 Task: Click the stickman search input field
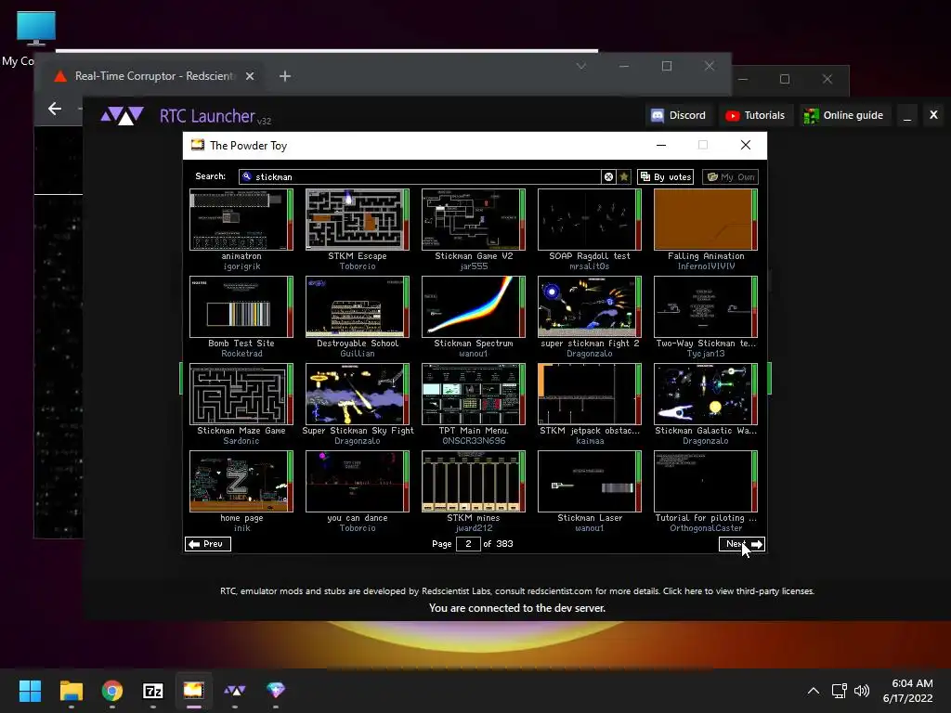421,176
